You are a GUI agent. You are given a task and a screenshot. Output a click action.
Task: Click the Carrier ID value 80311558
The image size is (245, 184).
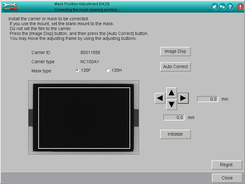[x=90, y=52]
